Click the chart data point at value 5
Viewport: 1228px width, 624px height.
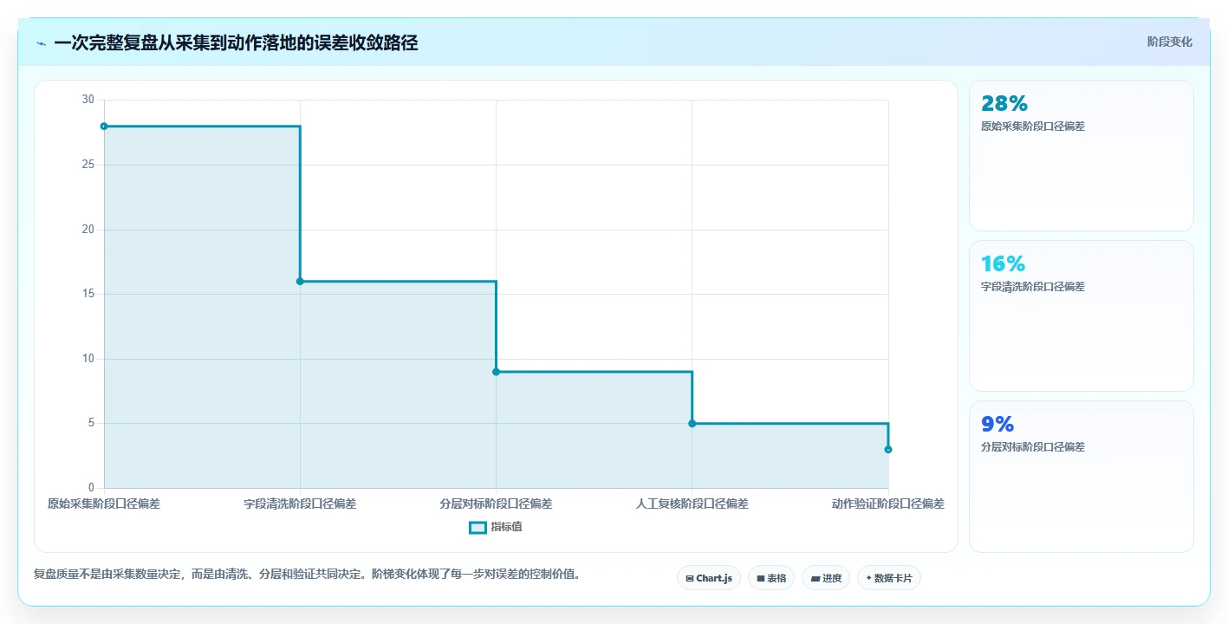click(692, 424)
